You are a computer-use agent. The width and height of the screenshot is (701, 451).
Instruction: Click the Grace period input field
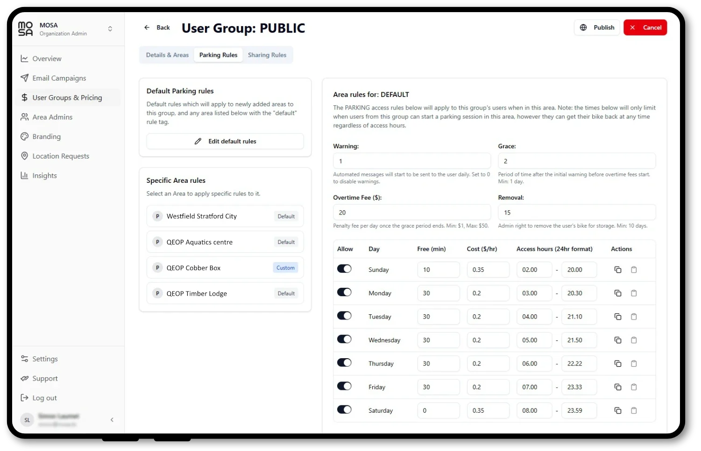577,161
